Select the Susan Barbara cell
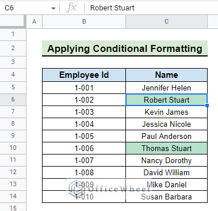218x211 pixels. pos(166,197)
